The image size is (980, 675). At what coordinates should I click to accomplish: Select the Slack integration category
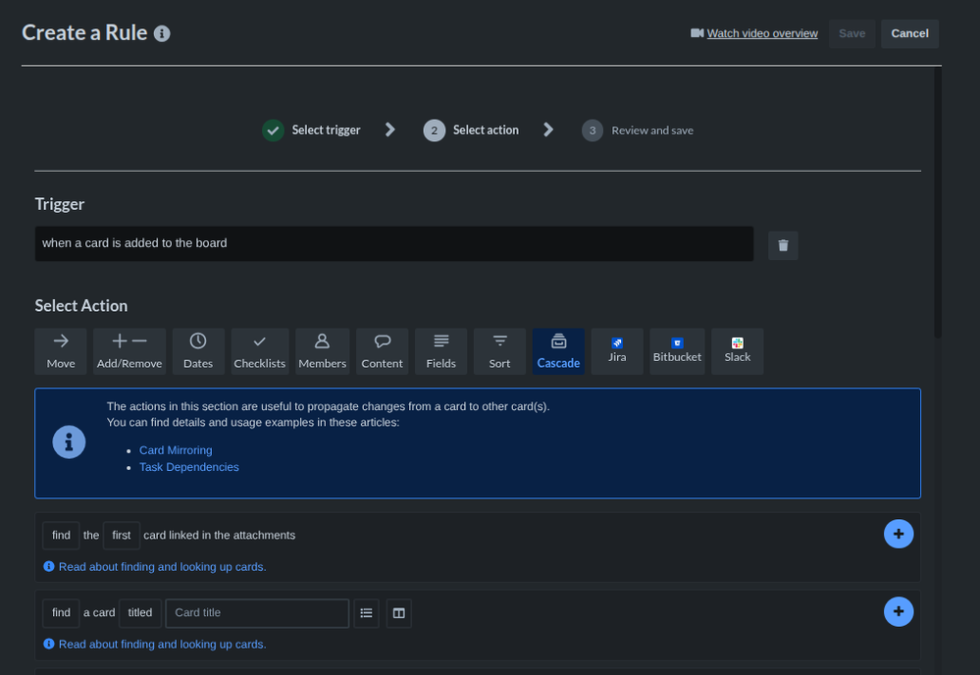[x=737, y=350]
